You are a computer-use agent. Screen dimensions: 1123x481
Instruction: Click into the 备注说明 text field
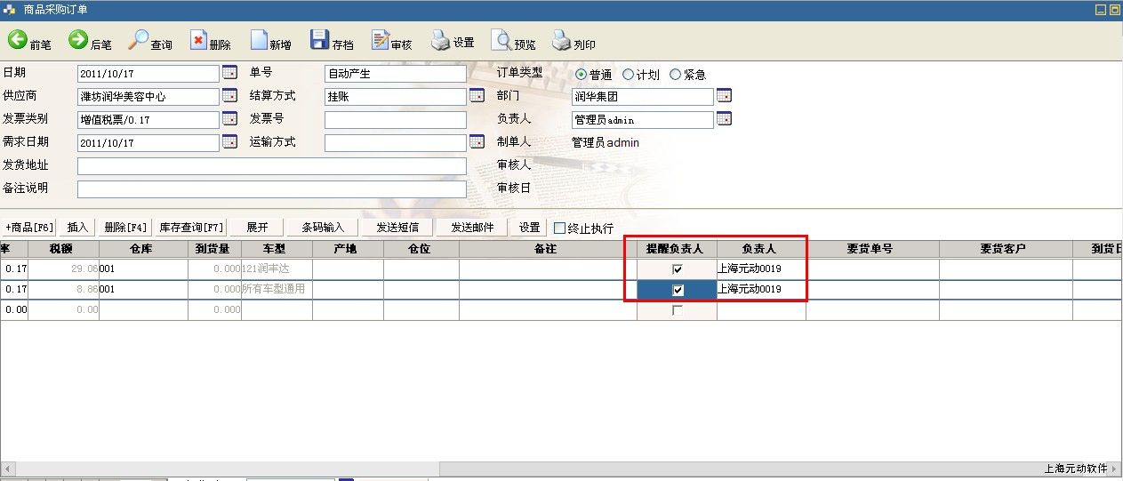(x=271, y=188)
